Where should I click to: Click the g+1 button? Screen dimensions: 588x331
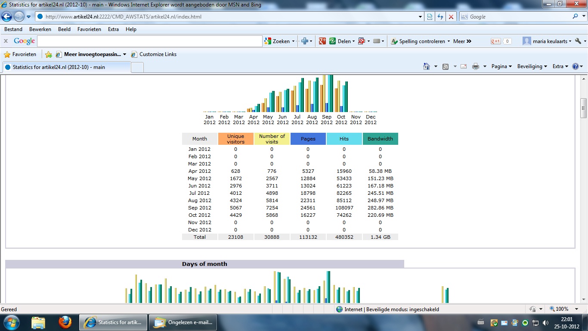(496, 41)
